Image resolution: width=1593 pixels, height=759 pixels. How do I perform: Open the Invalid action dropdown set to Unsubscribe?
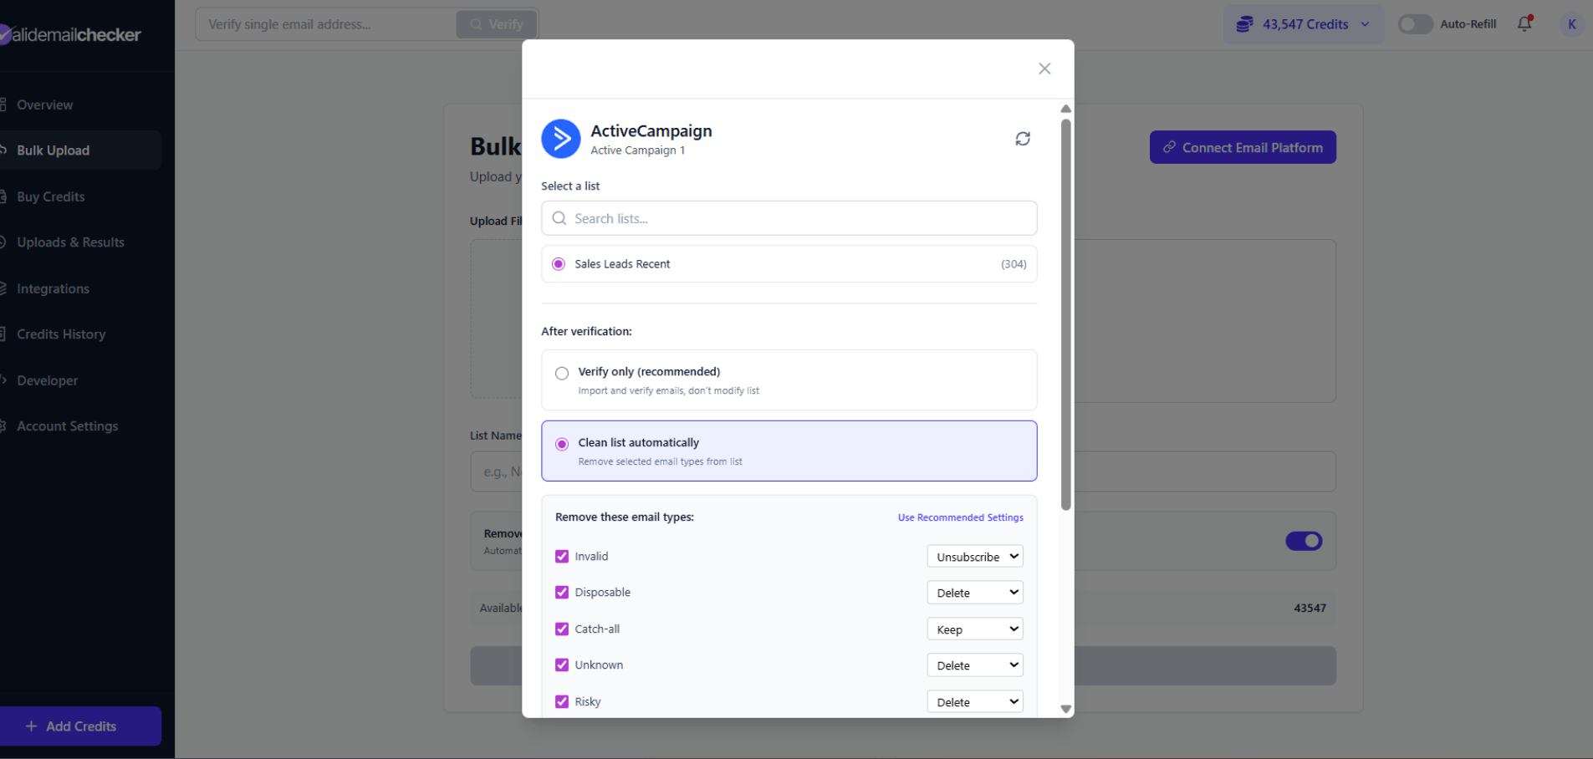pyautogui.click(x=974, y=556)
